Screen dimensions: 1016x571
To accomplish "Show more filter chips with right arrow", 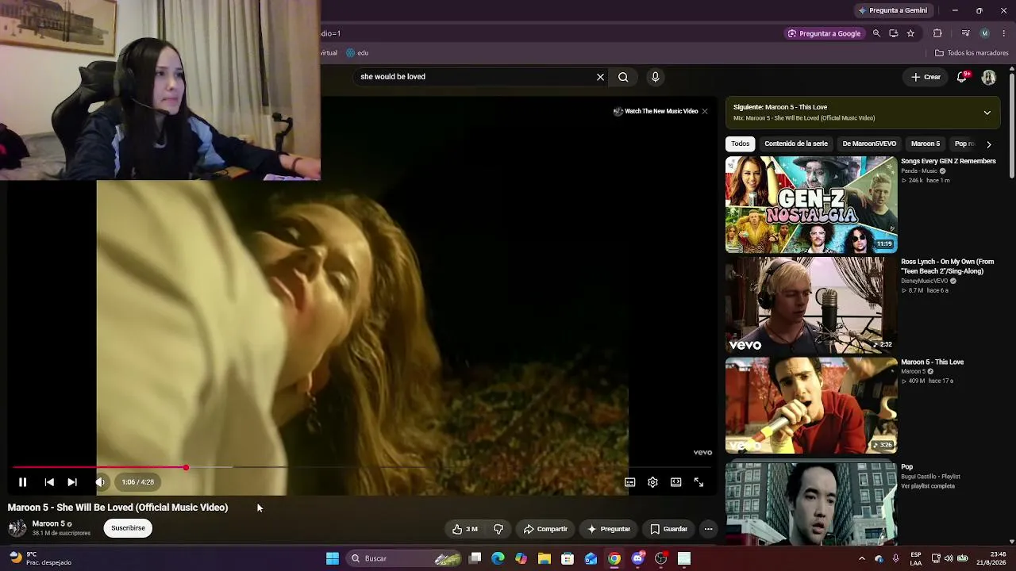I will pyautogui.click(x=988, y=144).
